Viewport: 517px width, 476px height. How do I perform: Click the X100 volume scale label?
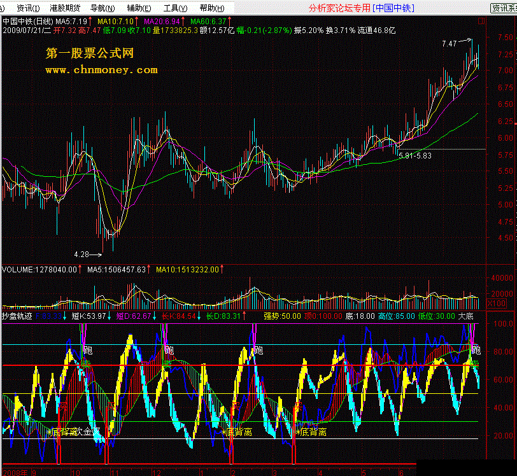click(x=496, y=303)
